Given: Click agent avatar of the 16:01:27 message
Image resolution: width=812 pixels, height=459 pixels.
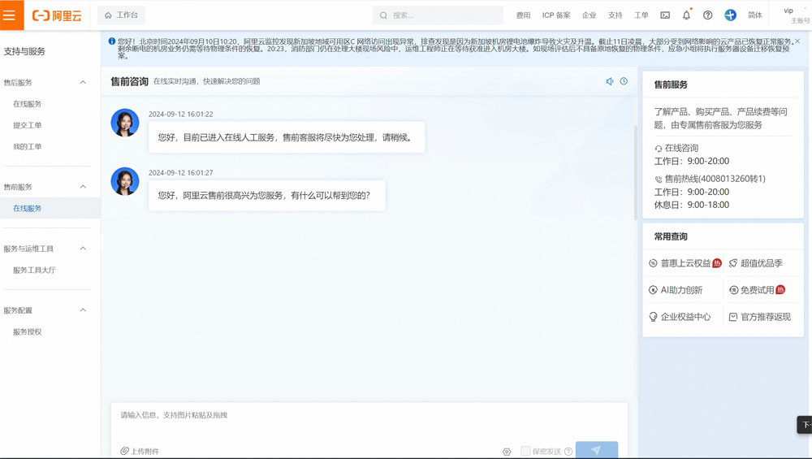Looking at the screenshot, I should coord(125,181).
